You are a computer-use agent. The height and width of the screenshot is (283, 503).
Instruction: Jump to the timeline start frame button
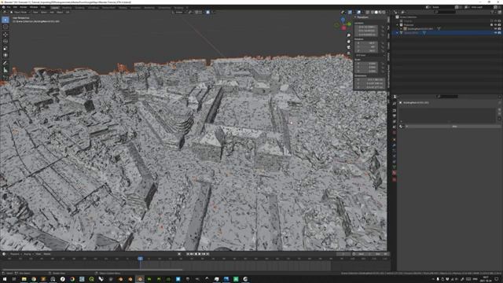(x=188, y=254)
